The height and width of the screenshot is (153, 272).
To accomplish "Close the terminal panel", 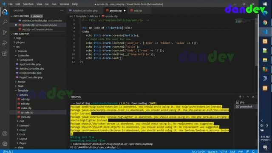I will [253, 97].
